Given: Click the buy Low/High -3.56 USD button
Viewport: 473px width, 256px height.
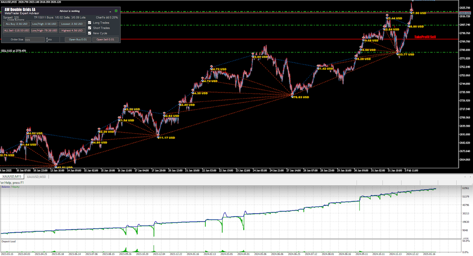Looking at the screenshot, I should (44, 24).
